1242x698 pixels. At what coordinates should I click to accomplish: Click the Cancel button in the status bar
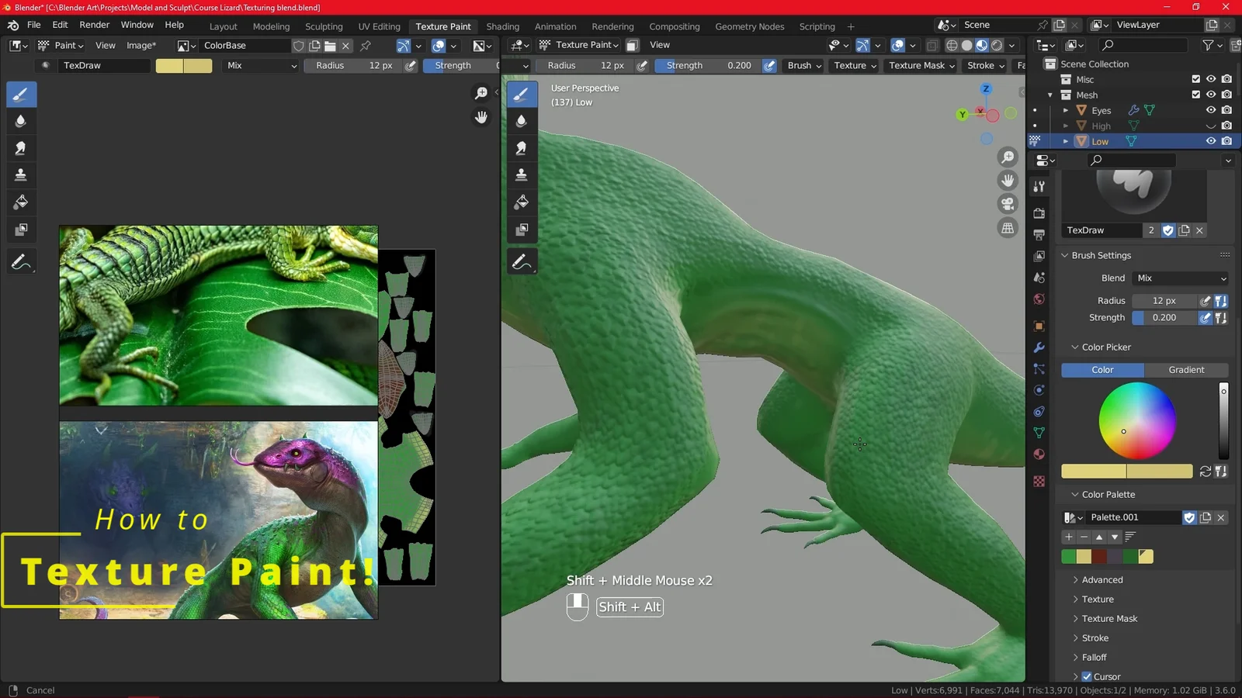[40, 689]
